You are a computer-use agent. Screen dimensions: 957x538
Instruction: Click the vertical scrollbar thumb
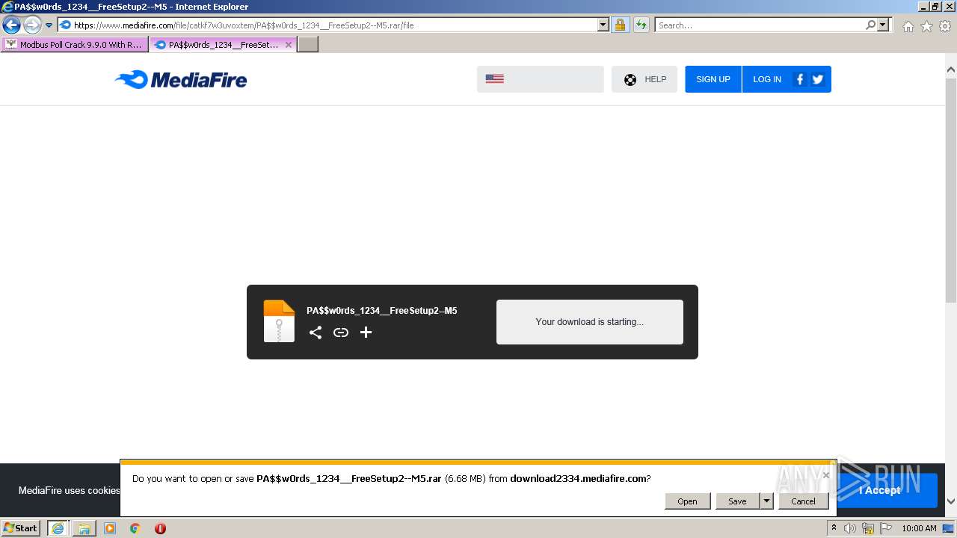pos(951,190)
